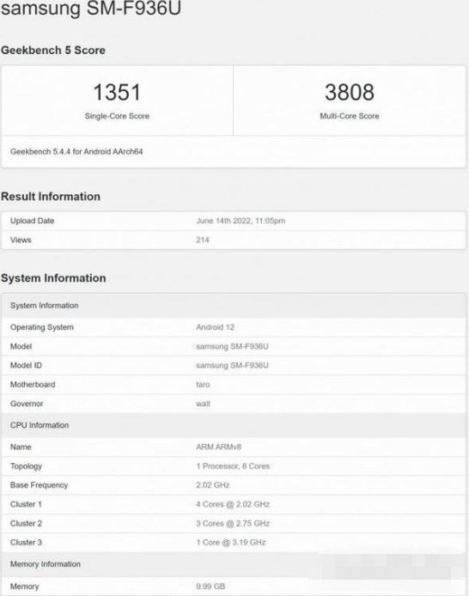Click the Model ID row value
The height and width of the screenshot is (596, 469).
[232, 365]
